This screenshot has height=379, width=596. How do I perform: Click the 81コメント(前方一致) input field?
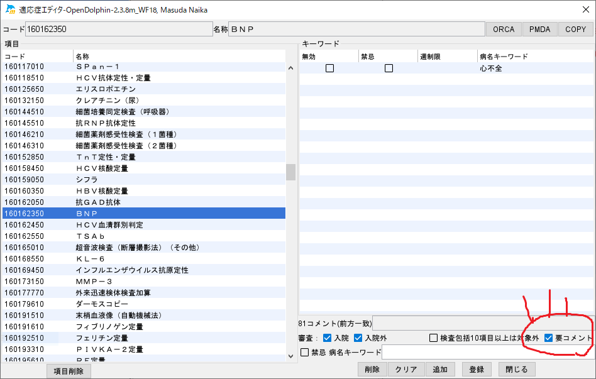[x=483, y=324]
